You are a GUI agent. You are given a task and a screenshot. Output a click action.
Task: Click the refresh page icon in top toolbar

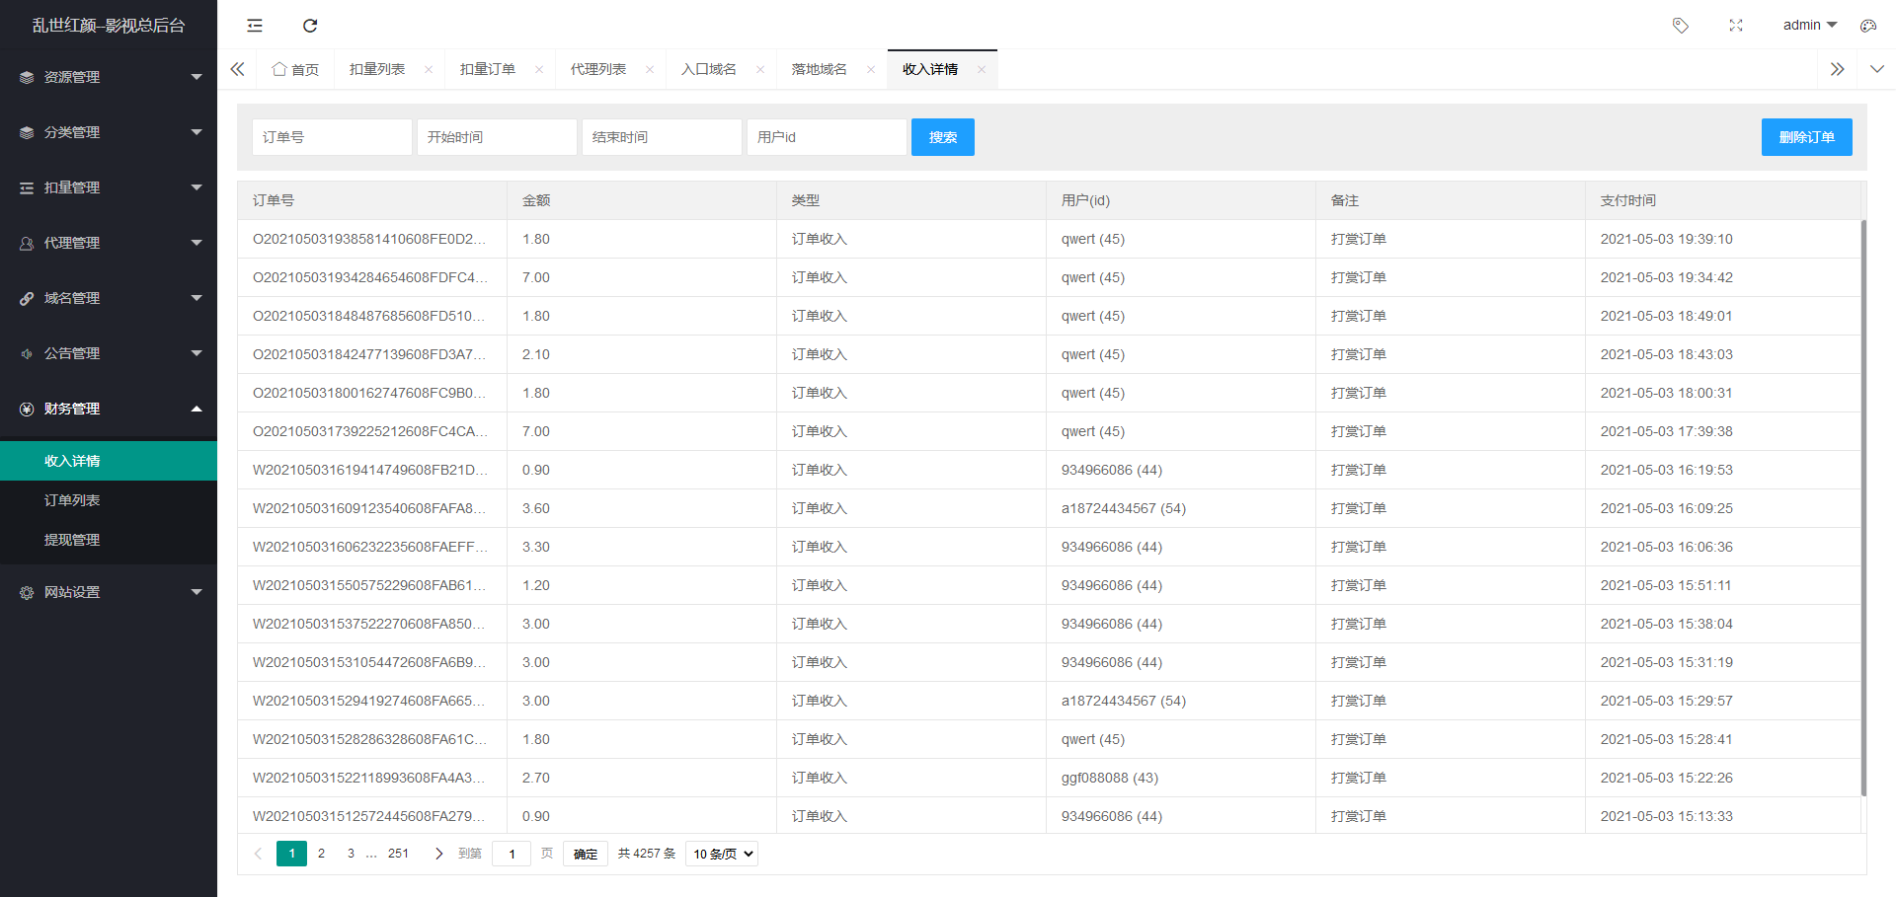point(310,25)
